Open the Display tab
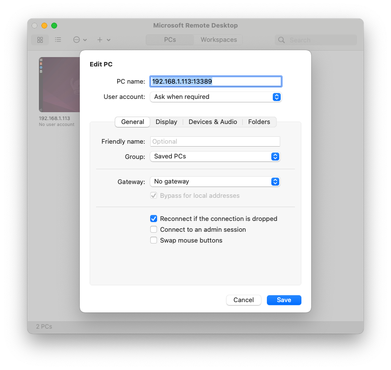Viewport: 391px width, 370px height. tap(166, 122)
